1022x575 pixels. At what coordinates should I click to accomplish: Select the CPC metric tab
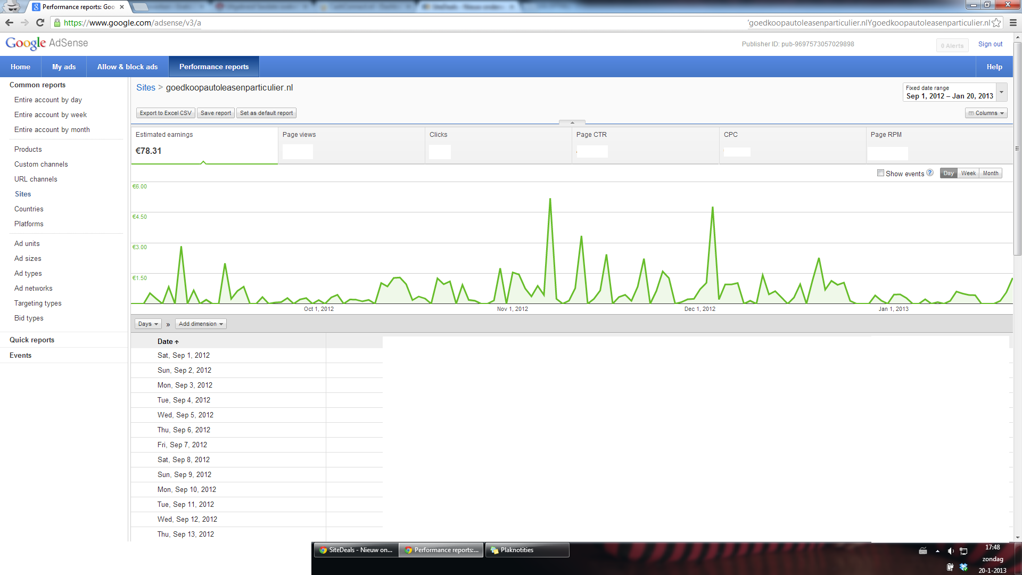point(793,145)
